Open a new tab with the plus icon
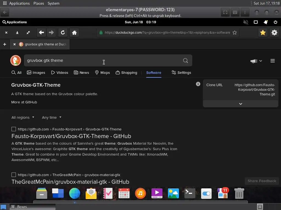This screenshot has width=281, height=210. 5,44
